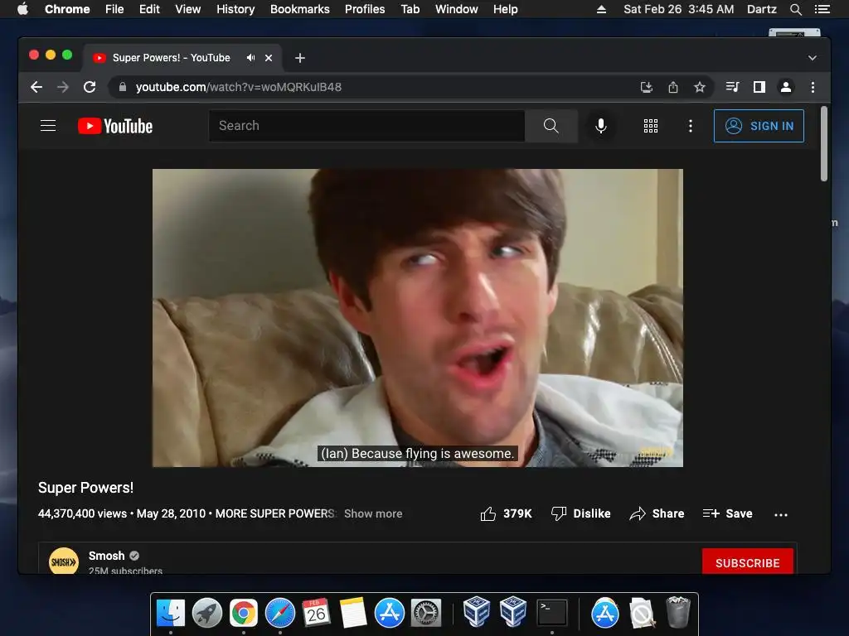This screenshot has width=849, height=636.
Task: Select the Super Powers! - YouTube tab
Action: [x=171, y=58]
